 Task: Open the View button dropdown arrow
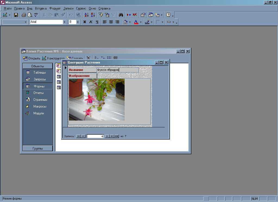[10, 15]
